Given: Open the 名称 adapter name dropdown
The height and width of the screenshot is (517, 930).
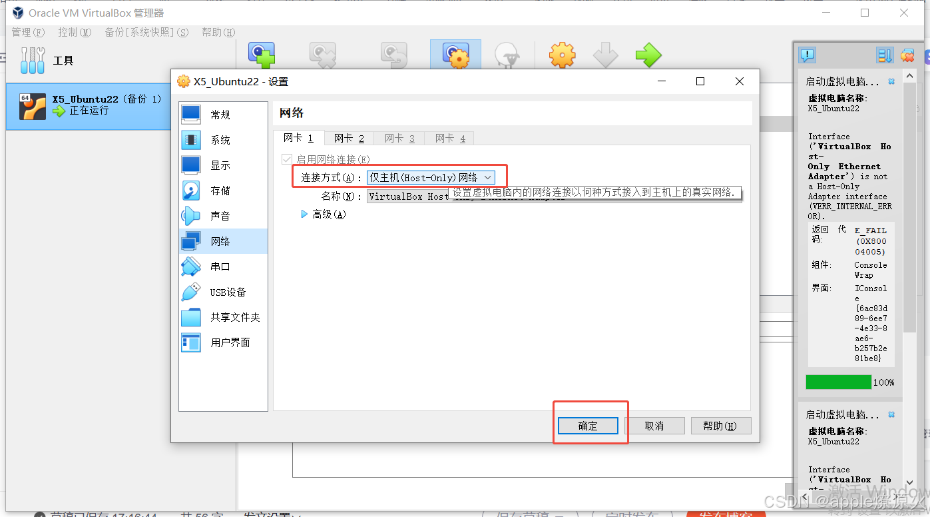Looking at the screenshot, I should click(x=554, y=197).
